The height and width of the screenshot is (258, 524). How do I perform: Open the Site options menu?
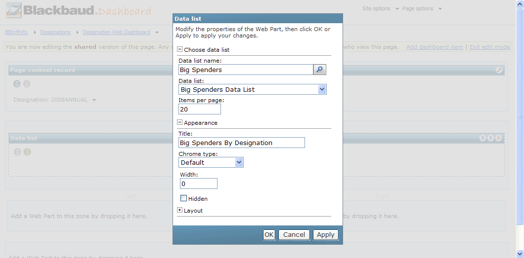380,9
